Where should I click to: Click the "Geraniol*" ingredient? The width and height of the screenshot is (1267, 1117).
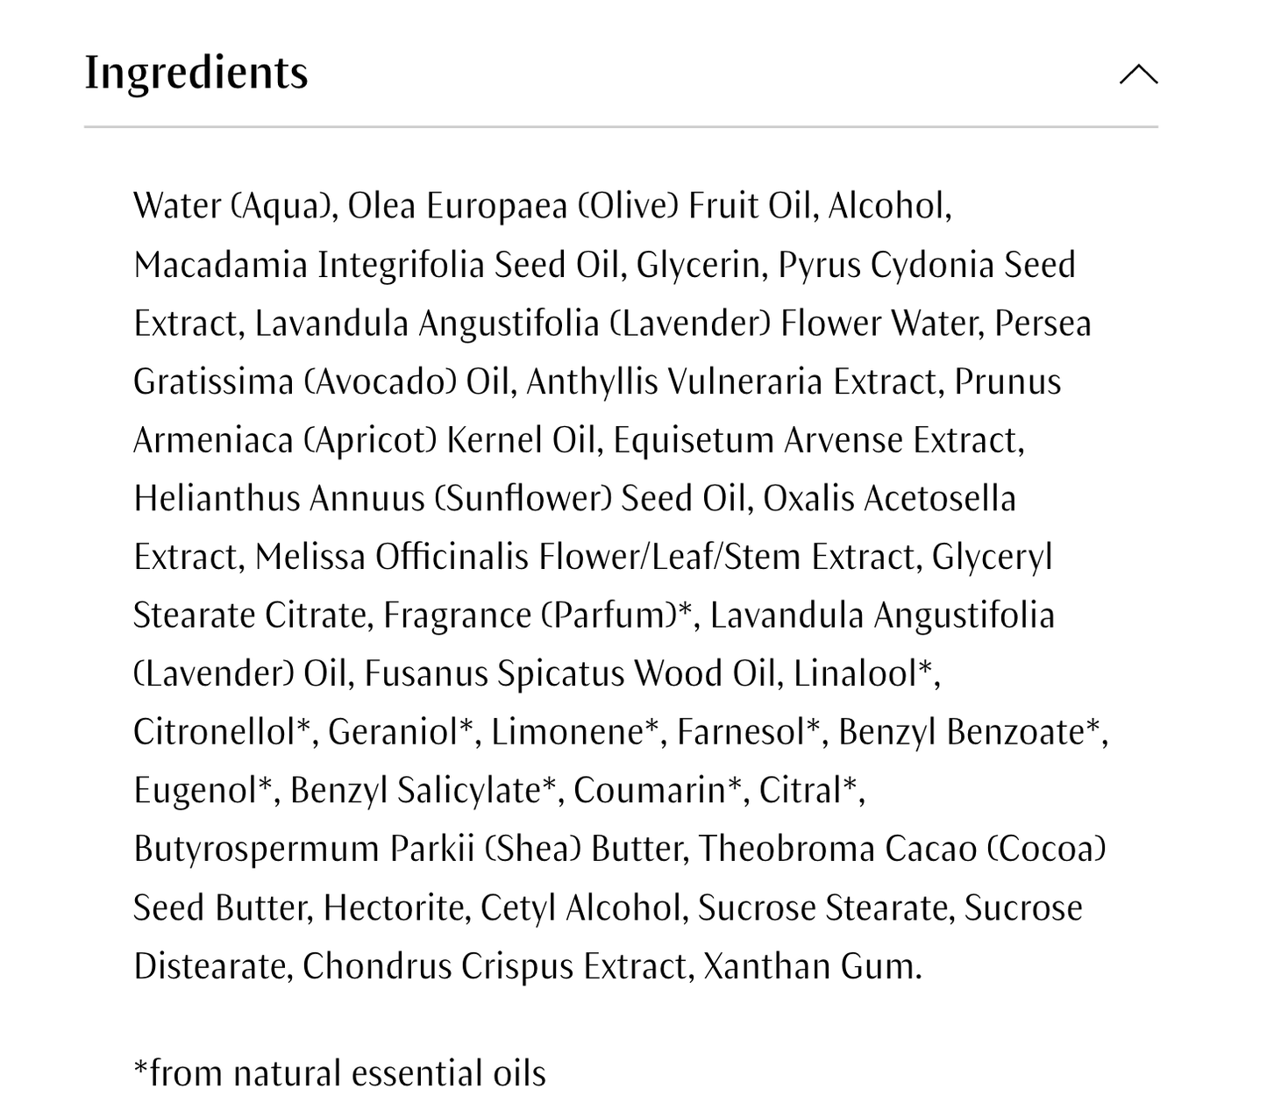point(401,733)
